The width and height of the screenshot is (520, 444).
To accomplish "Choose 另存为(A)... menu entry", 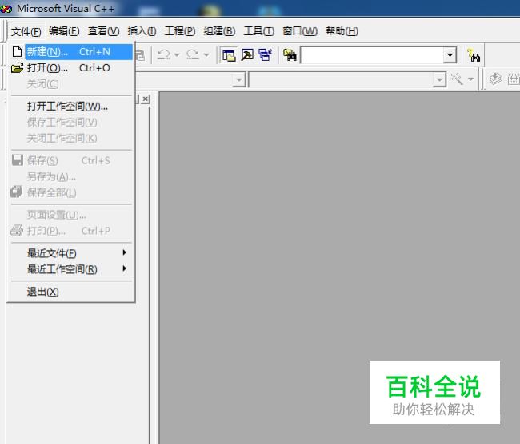I will pyautogui.click(x=72, y=176).
